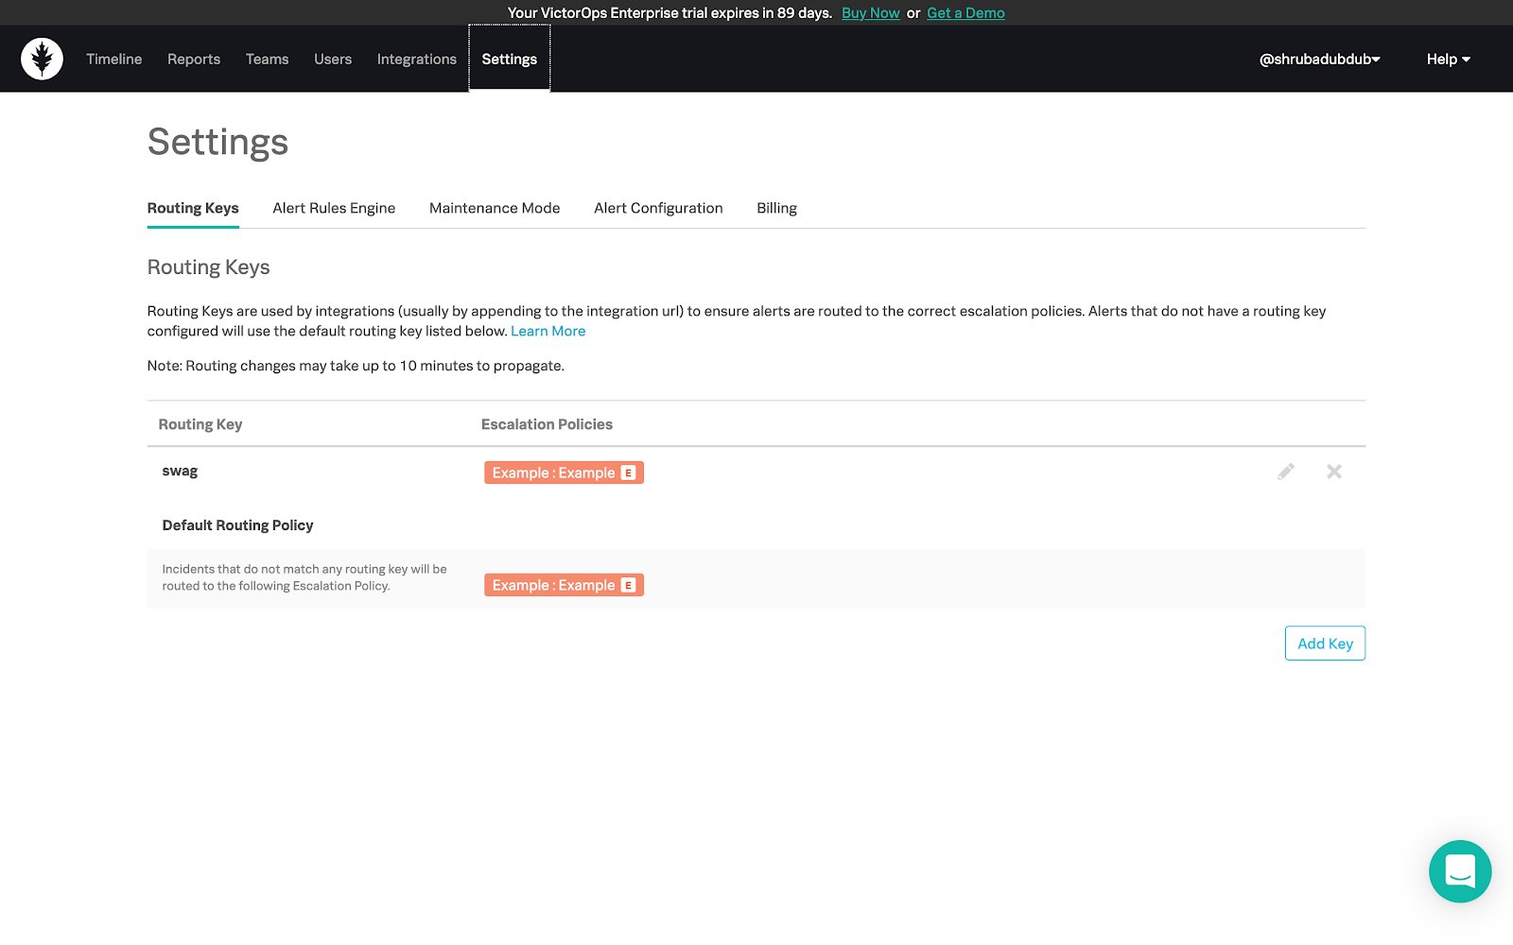Open the chat support bubble
This screenshot has width=1513, height=945.
1460,871
